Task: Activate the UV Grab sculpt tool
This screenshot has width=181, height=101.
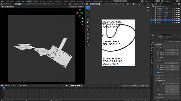Action: [88, 38]
